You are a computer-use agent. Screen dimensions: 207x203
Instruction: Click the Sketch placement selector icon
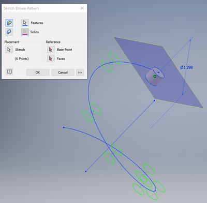[9, 50]
